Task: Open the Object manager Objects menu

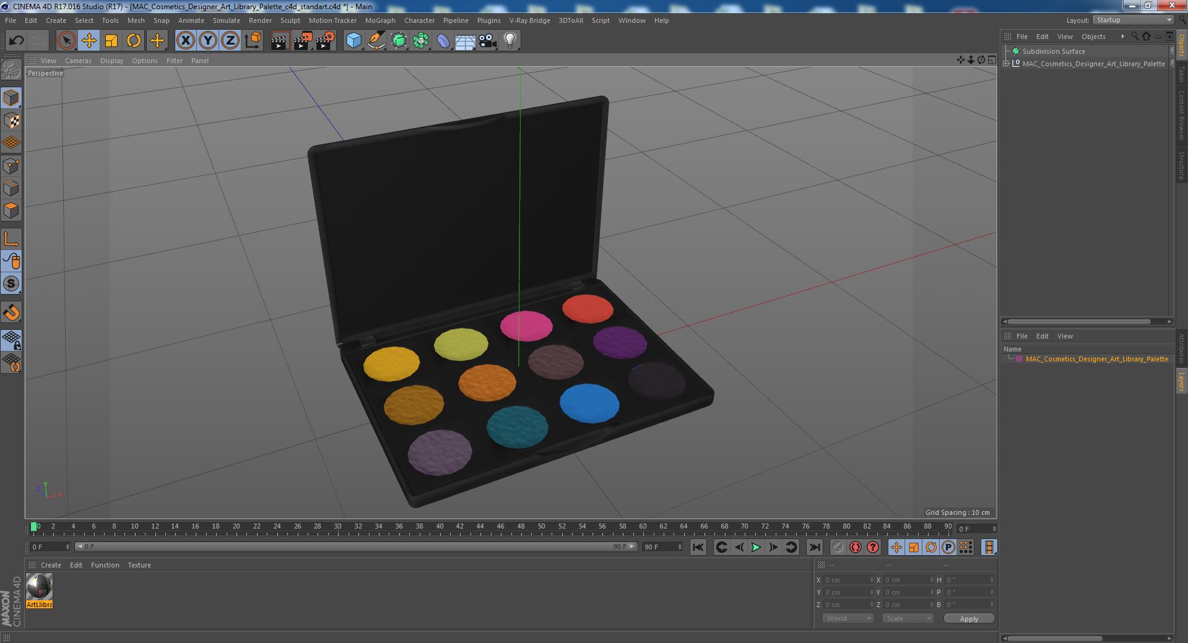Action: [x=1093, y=37]
